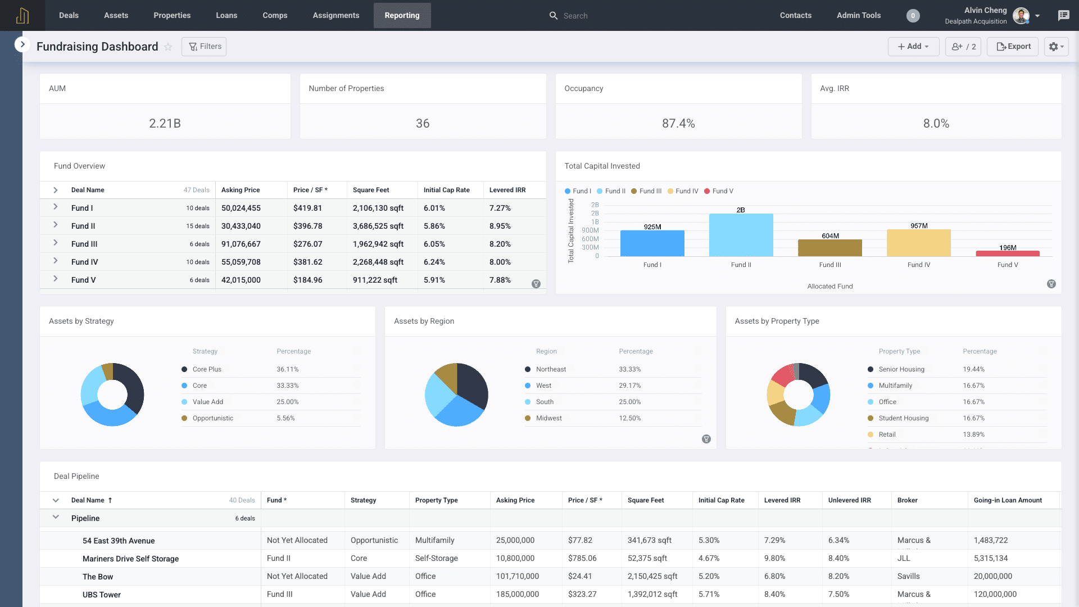
Task: Expand all rows in Fund Overview header
Action: point(56,190)
